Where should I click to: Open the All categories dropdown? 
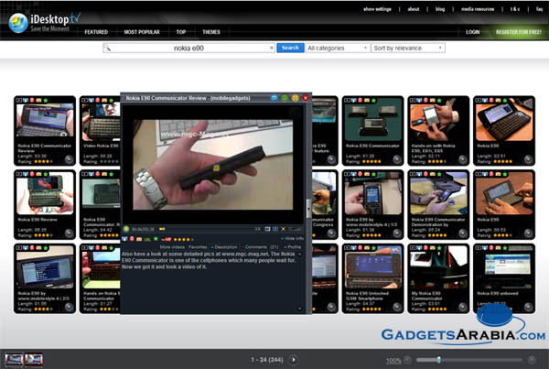tap(337, 47)
